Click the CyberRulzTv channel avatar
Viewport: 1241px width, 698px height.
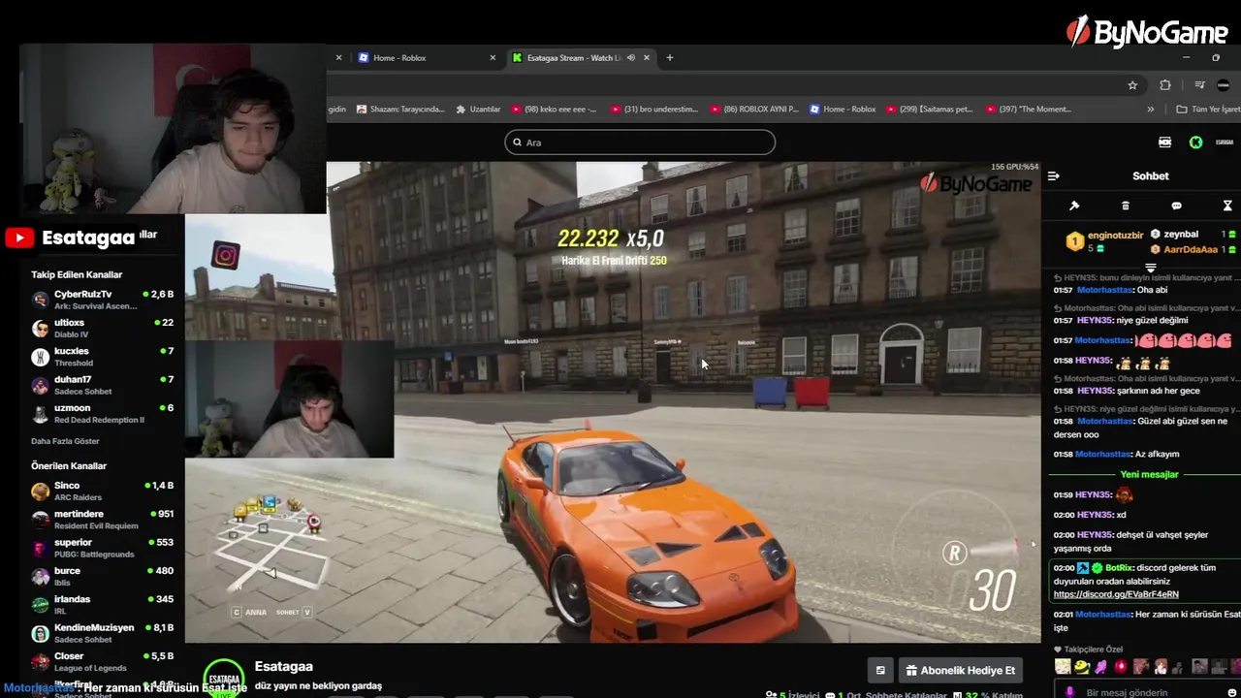coord(40,300)
